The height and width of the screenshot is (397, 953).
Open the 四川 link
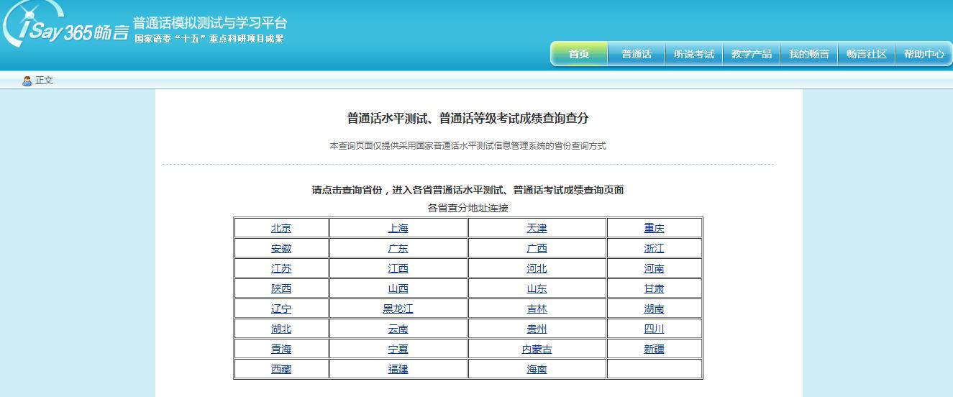click(654, 329)
